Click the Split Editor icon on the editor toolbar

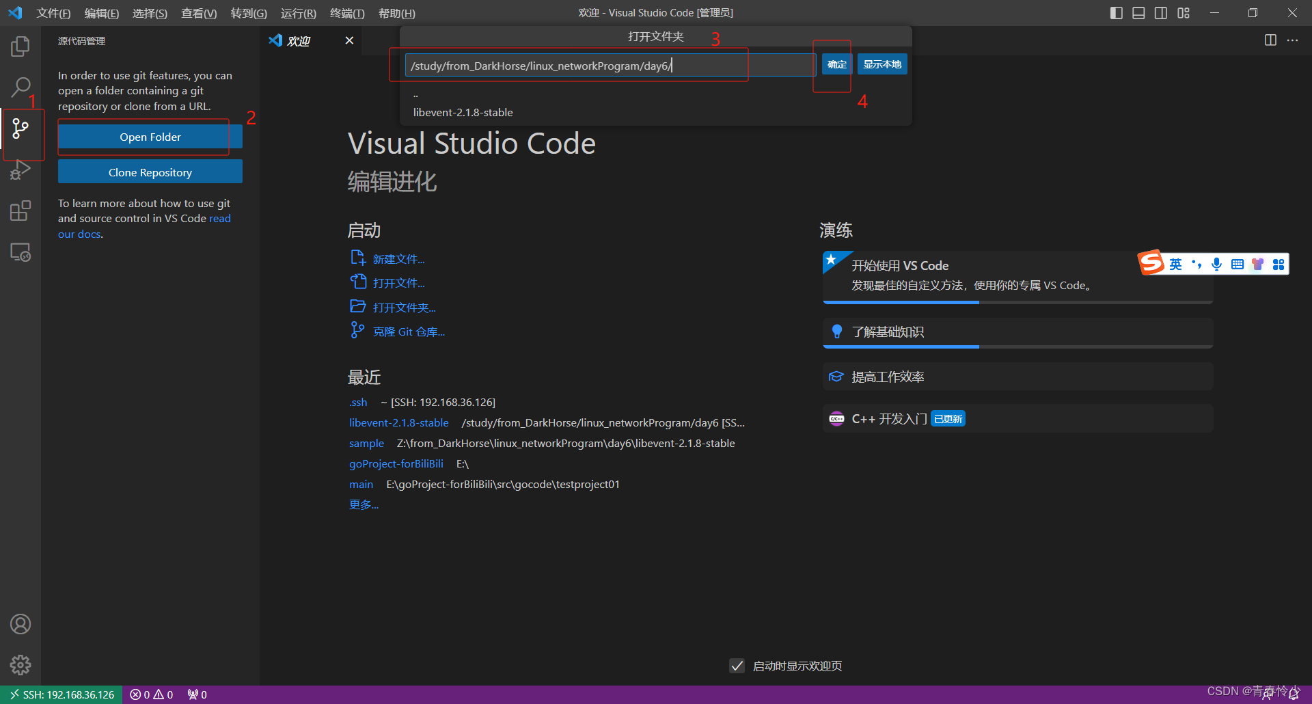[x=1270, y=40]
